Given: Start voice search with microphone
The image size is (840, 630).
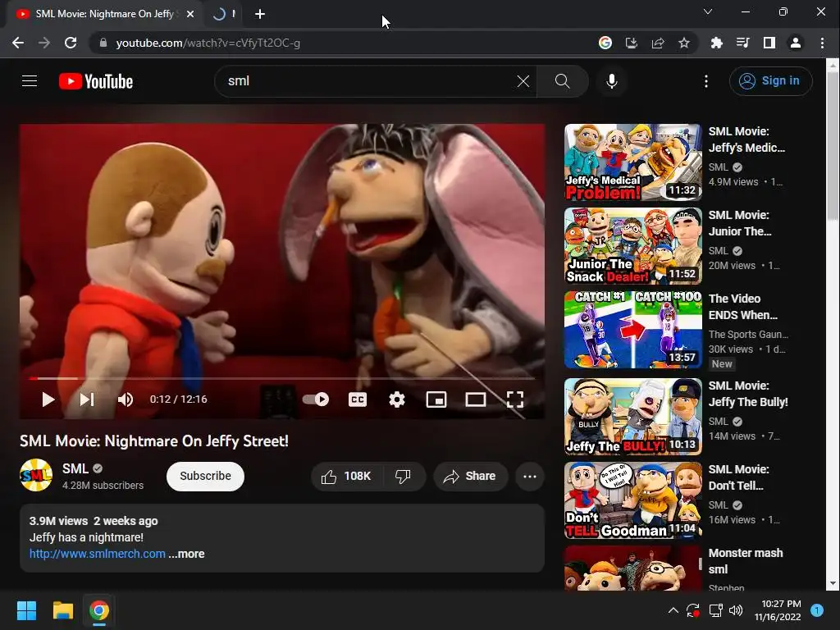Looking at the screenshot, I should point(612,81).
